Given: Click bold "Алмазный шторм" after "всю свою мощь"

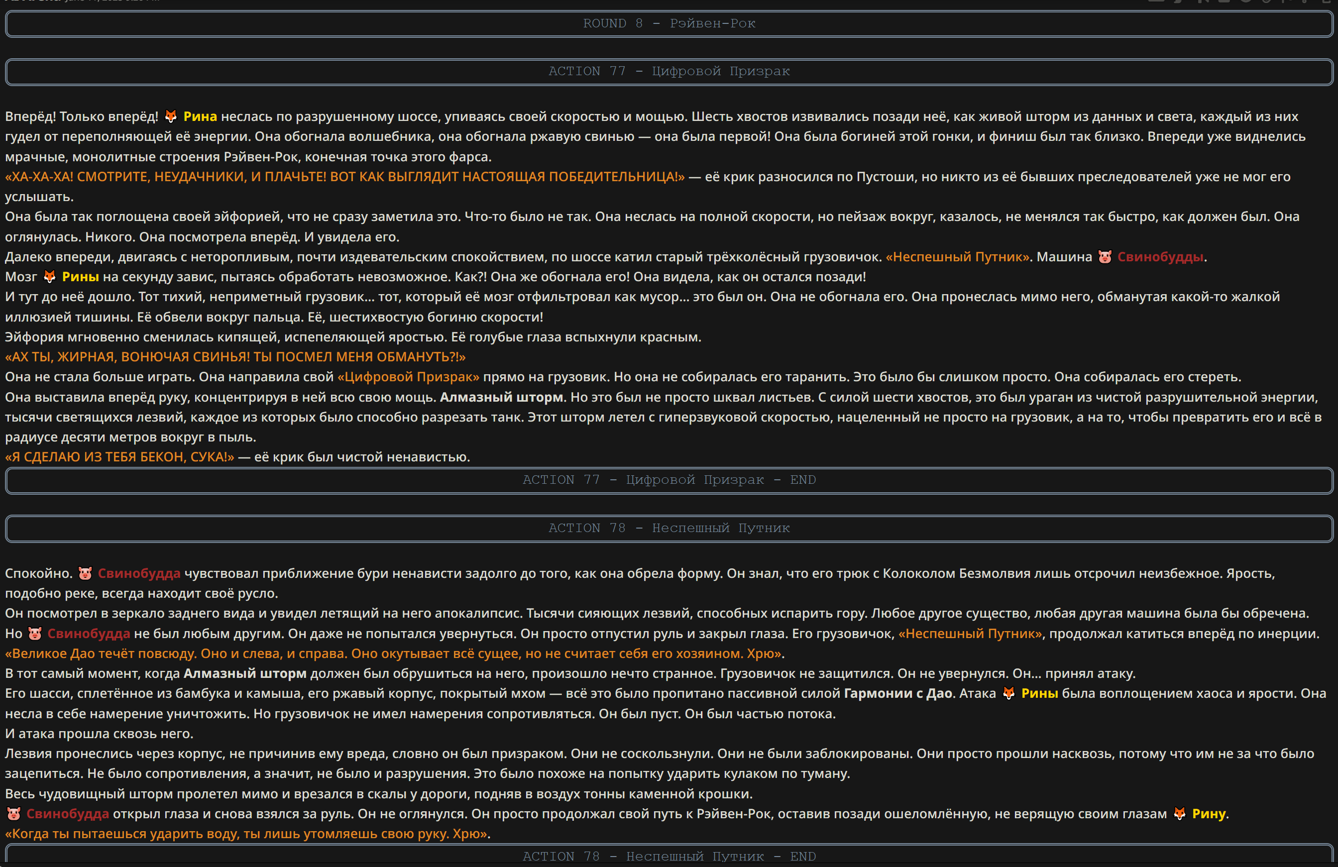Looking at the screenshot, I should tap(501, 397).
